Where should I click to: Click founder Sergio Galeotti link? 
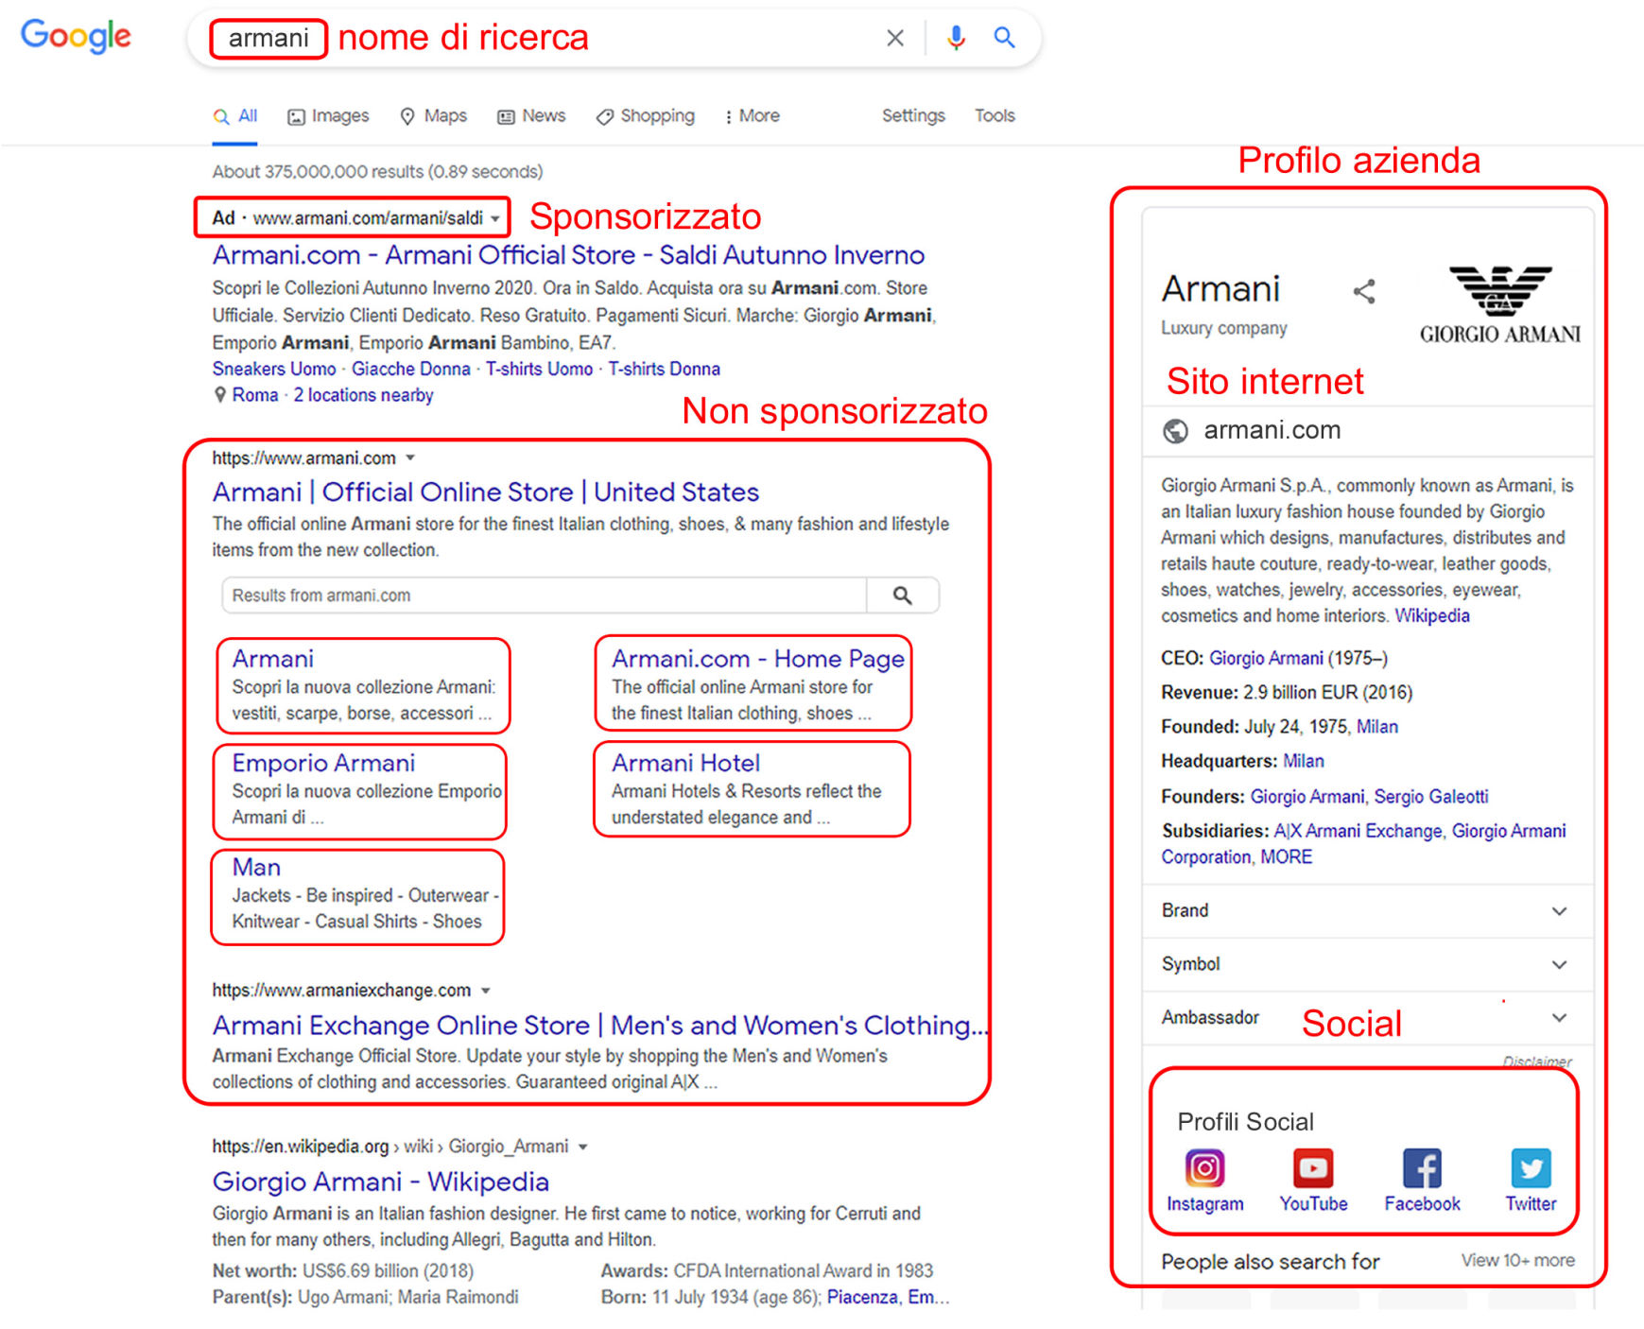1431,797
